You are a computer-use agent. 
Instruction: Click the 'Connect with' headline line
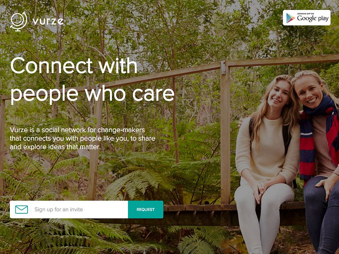coord(74,66)
